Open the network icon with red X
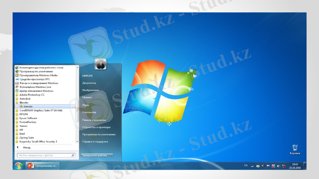The image size is (319, 179). (284, 166)
